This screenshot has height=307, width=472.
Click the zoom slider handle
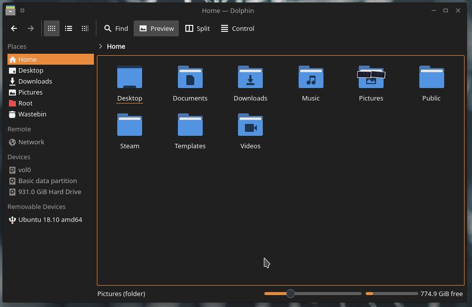[x=291, y=294]
